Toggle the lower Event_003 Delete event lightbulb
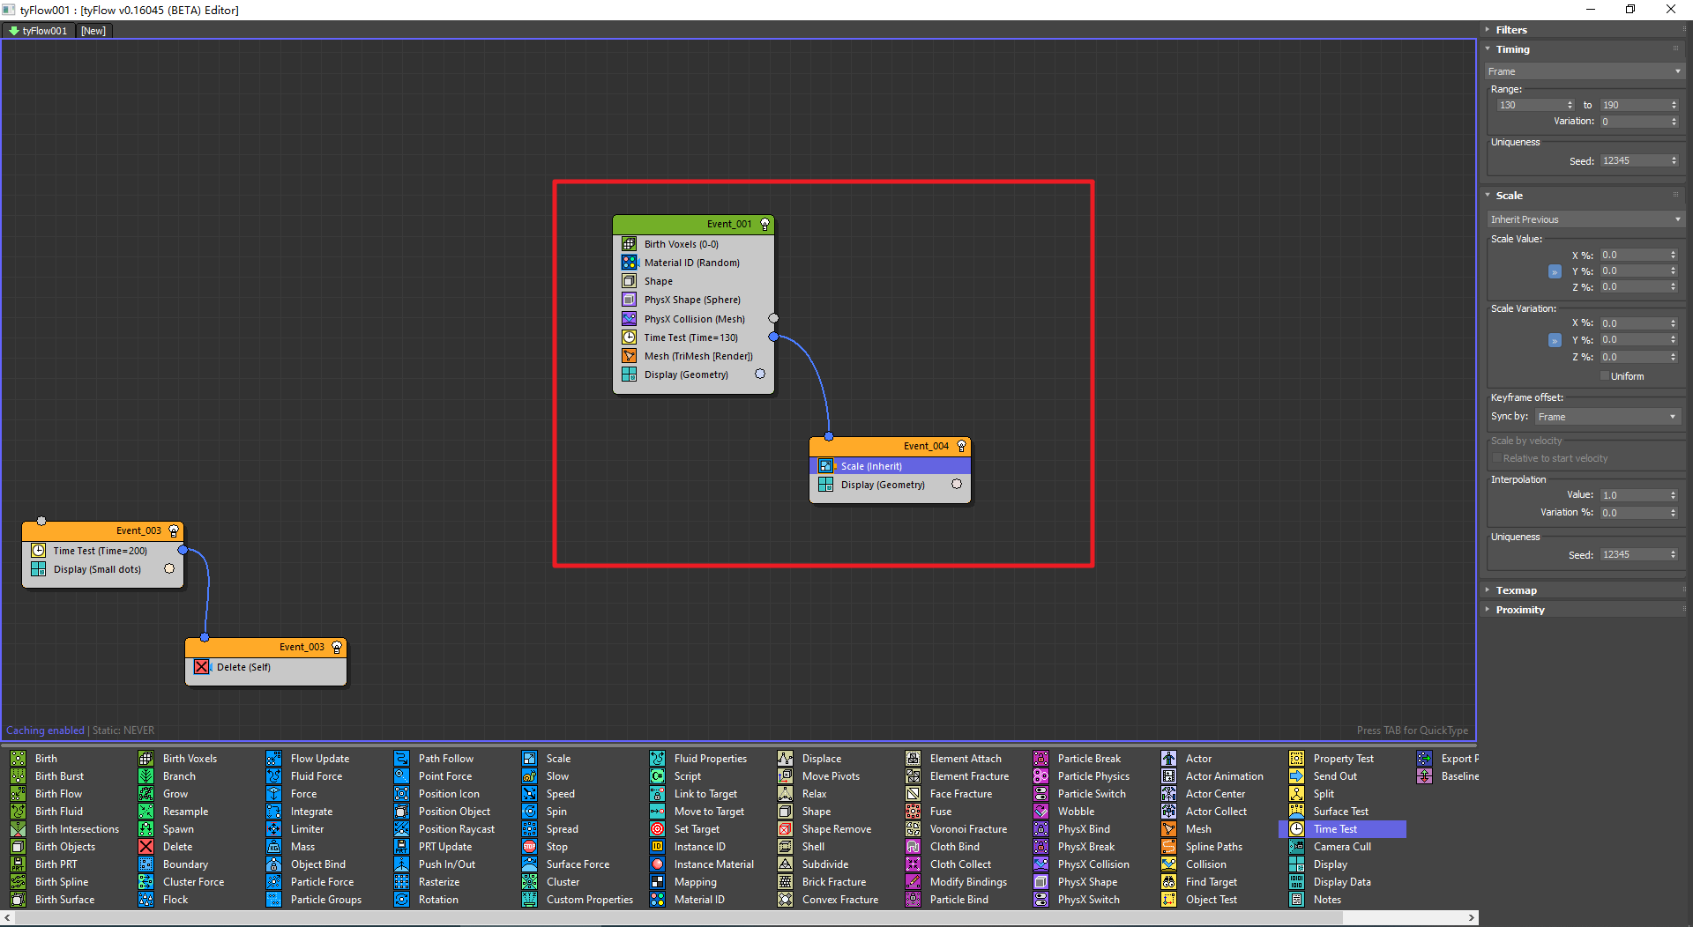This screenshot has height=927, width=1693. (337, 648)
